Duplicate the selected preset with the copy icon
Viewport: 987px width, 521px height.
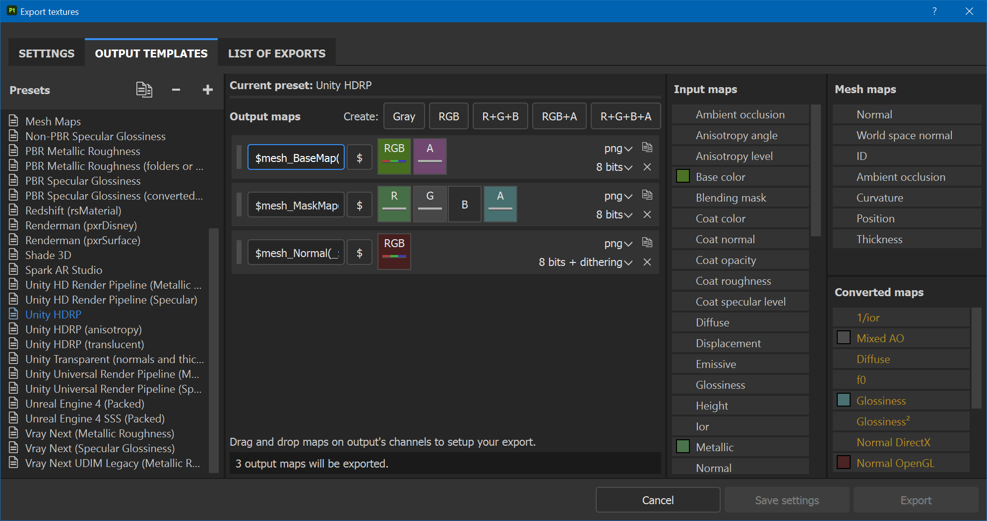click(144, 90)
